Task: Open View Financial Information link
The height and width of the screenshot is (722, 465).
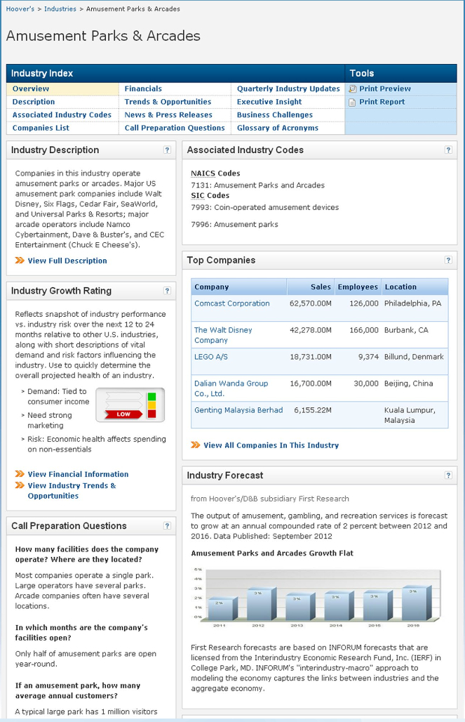Action: [78, 474]
